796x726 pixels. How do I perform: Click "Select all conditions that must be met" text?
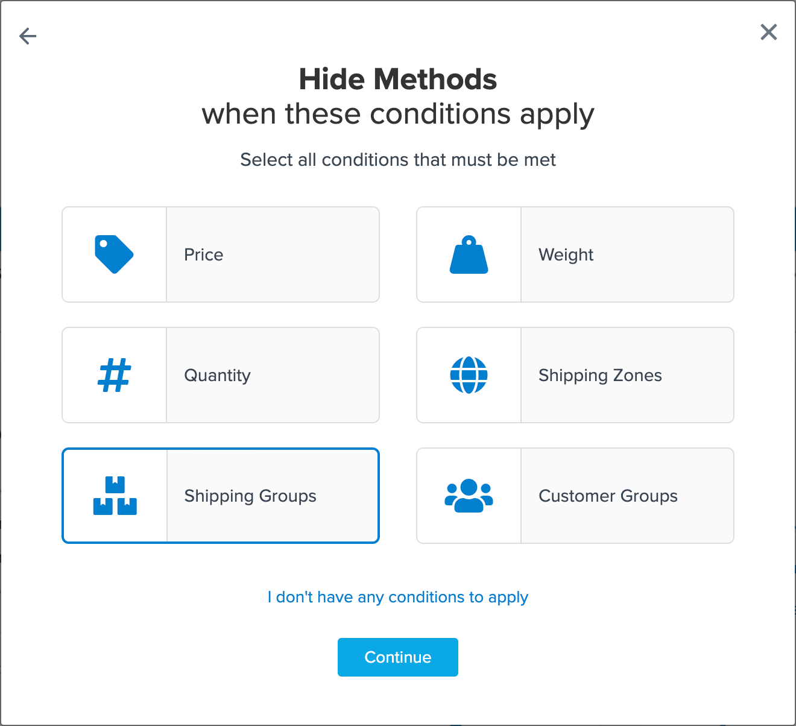398,160
